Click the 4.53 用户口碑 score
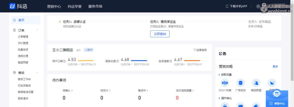294x107 pixels. coord(72,60)
